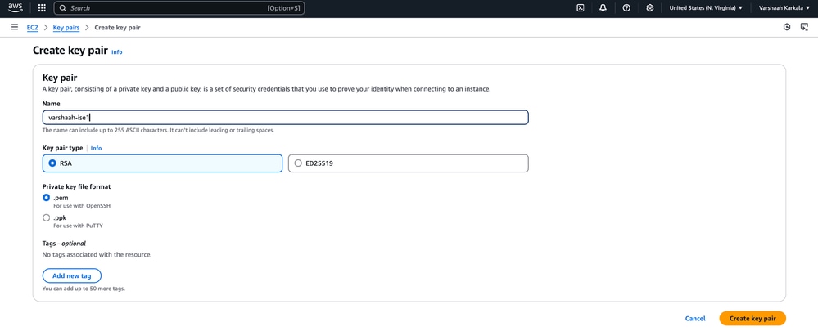The width and height of the screenshot is (818, 331).
Task: Click in the key pair Name field
Action: pyautogui.click(x=285, y=118)
